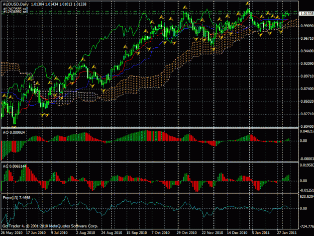Click the 0.82710 price level
Viewport: 314px width, 236px height.
point(307,114)
